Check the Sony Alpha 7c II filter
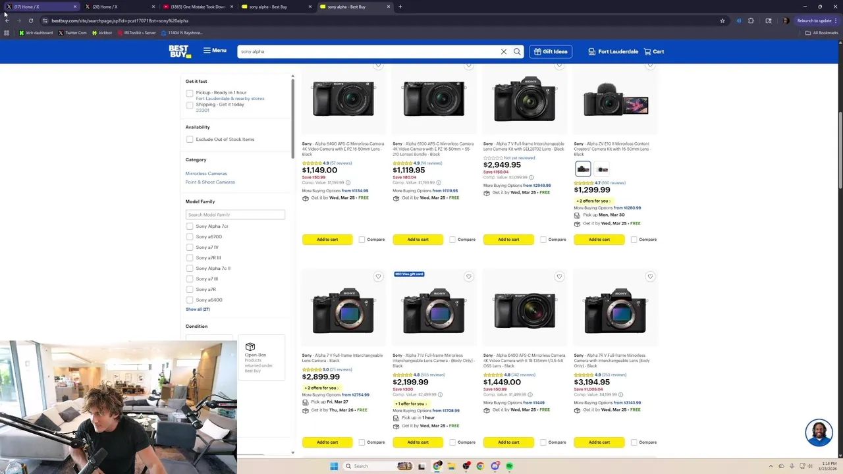This screenshot has width=843, height=474. tap(190, 268)
